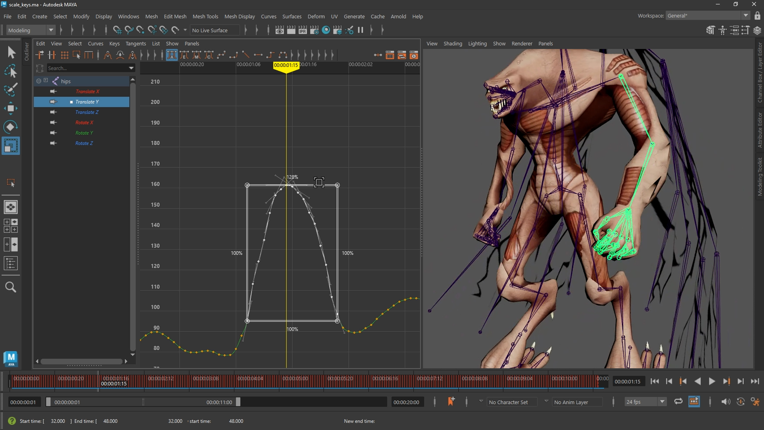Screen dimensions: 764x430
Task: Select the Move tool
Action: pos(11,108)
